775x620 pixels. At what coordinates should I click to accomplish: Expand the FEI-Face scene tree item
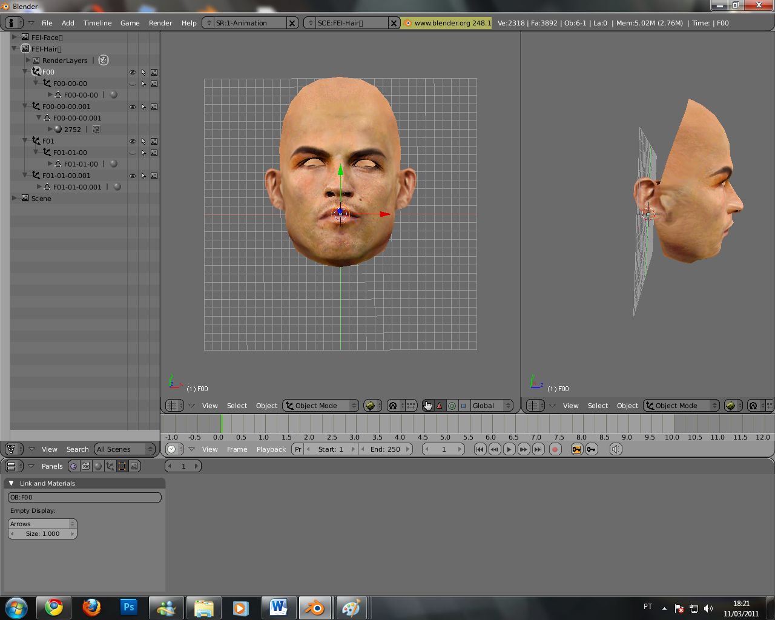click(15, 38)
